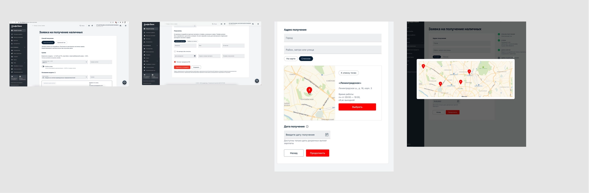This screenshot has width=589, height=193.
Task: Click the Фамилия input field
Action: (x=185, y=46)
